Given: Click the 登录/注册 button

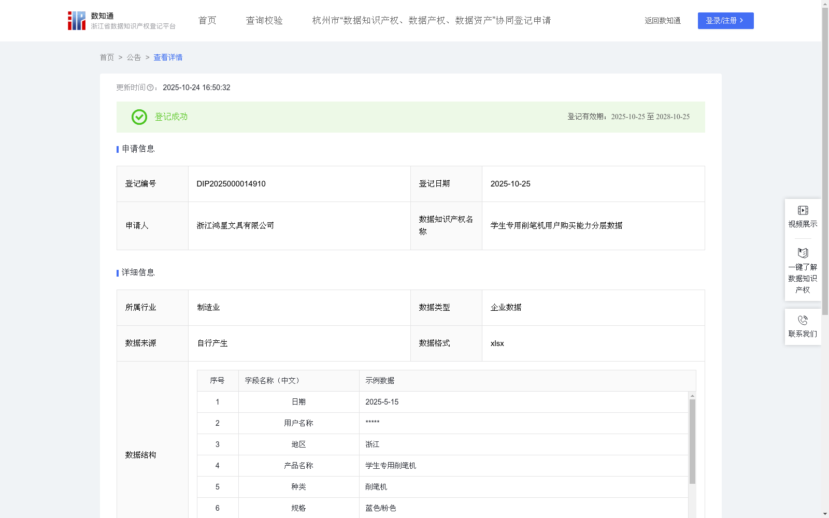Looking at the screenshot, I should [725, 21].
